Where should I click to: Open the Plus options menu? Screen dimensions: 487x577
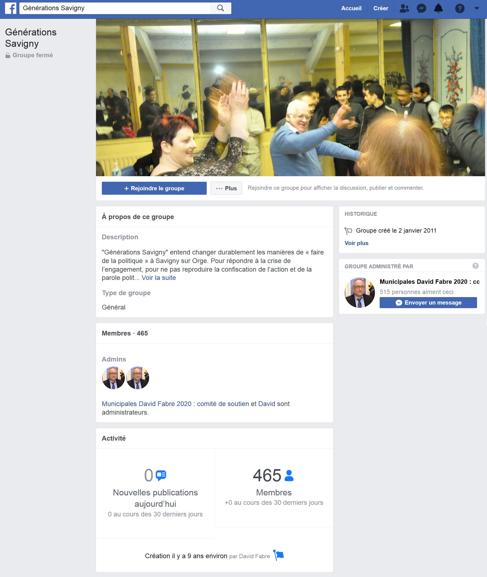pyautogui.click(x=226, y=188)
